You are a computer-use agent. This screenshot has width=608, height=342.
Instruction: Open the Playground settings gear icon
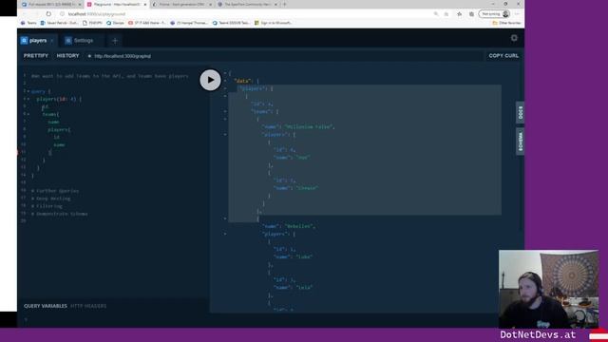click(x=514, y=38)
